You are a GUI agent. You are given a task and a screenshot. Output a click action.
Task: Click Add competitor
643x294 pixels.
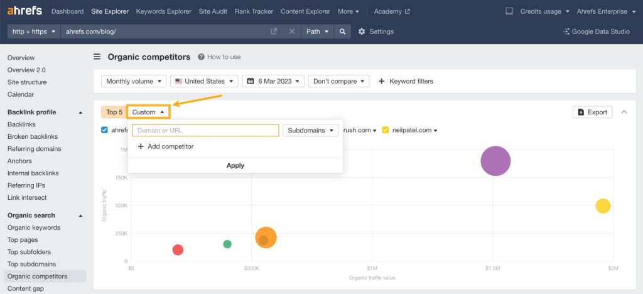coord(166,146)
